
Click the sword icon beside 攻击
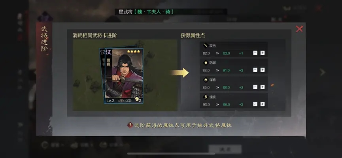206,46
